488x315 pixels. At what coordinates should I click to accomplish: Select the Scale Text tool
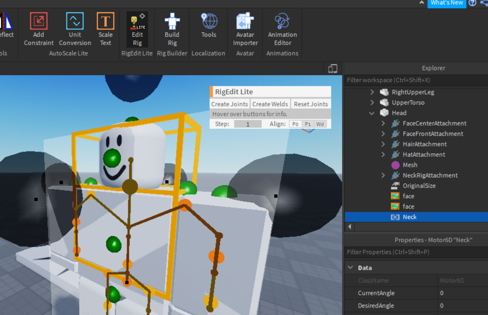(x=106, y=29)
